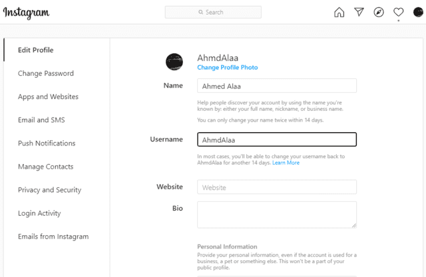Open Explore compass icon

pyautogui.click(x=379, y=12)
